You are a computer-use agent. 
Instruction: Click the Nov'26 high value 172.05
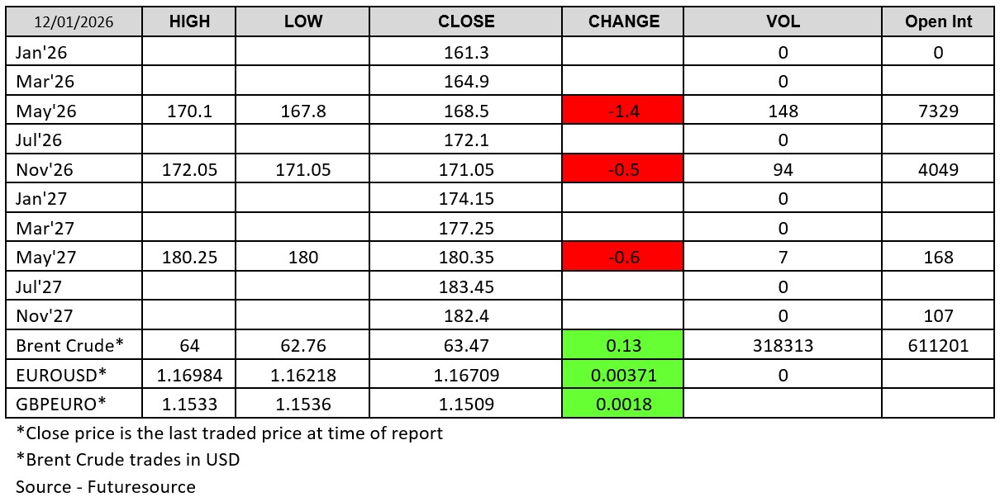(x=189, y=169)
